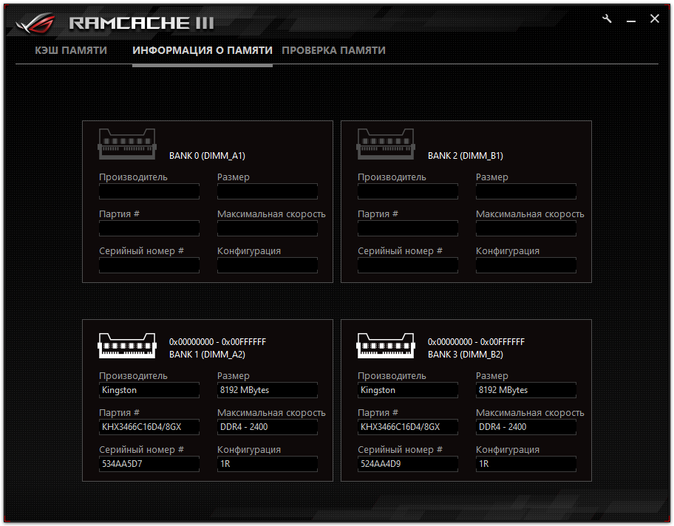Select KHX3466C16D4/8GX part field in BANK 1
The image size is (674, 526).
coord(149,427)
